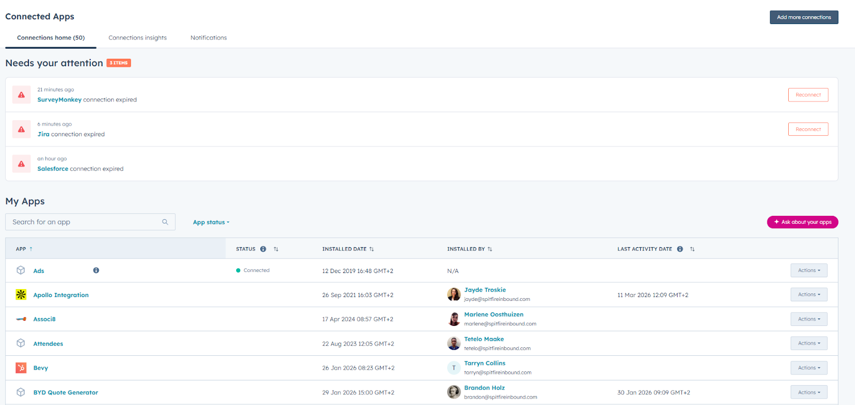This screenshot has width=855, height=405.
Task: Click Last Activity Date info icon
Action: click(x=680, y=249)
